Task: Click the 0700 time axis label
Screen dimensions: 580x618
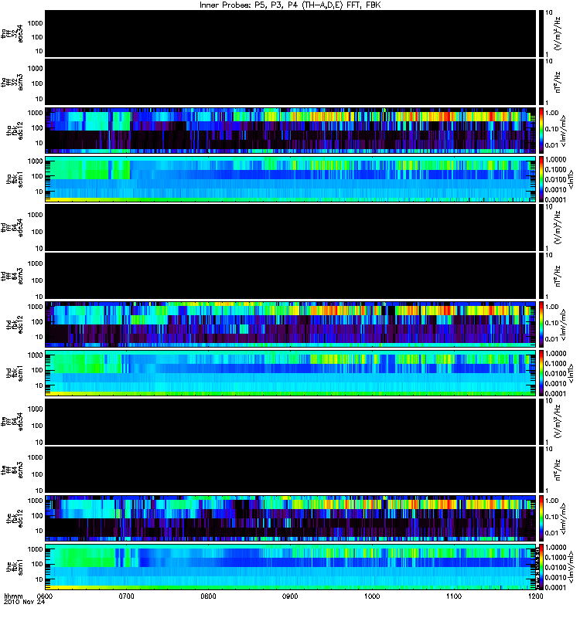Action: click(x=127, y=596)
